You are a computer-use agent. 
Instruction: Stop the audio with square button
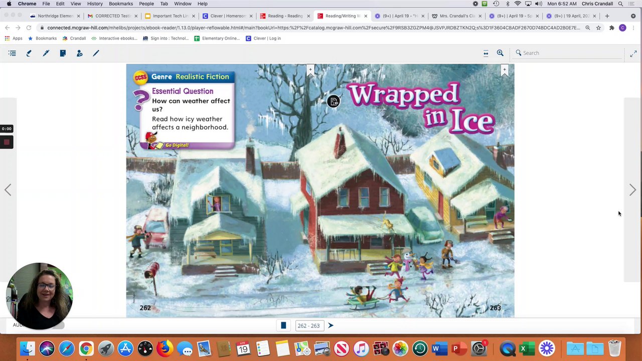(x=283, y=325)
